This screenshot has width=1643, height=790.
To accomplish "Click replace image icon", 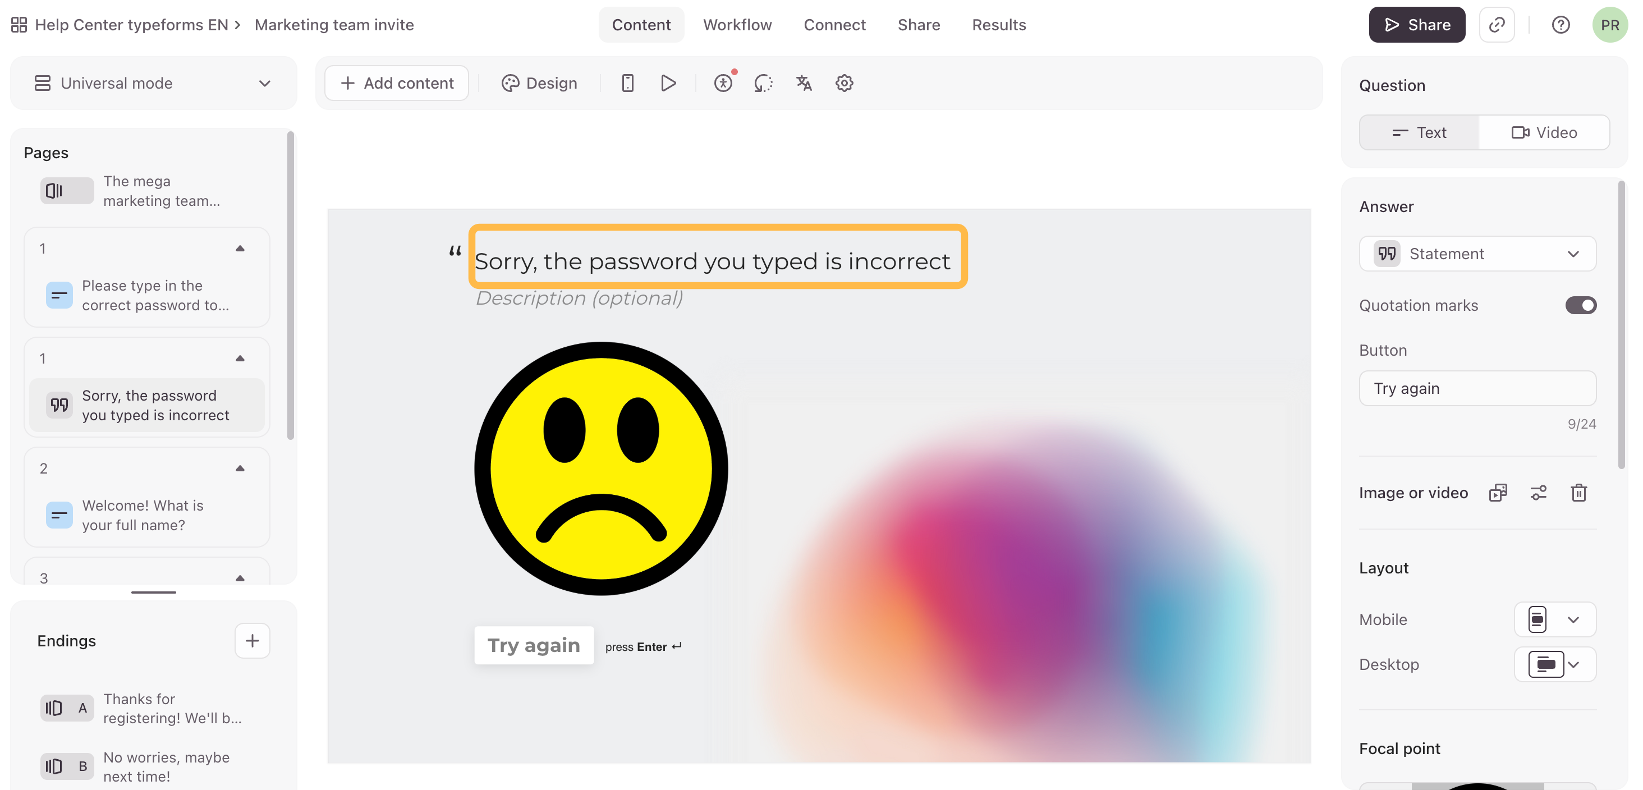I will tap(1498, 492).
